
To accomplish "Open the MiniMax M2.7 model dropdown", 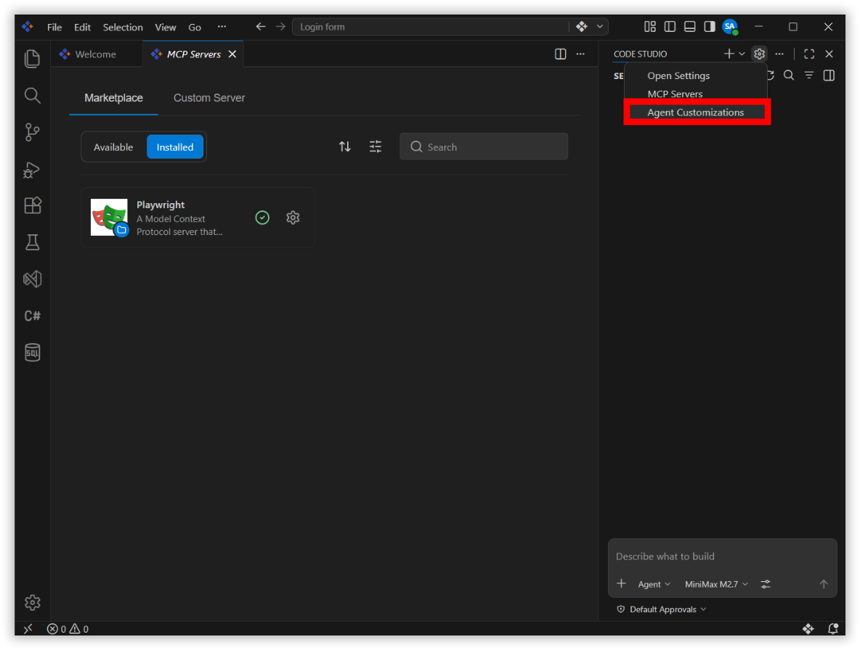I will click(716, 584).
